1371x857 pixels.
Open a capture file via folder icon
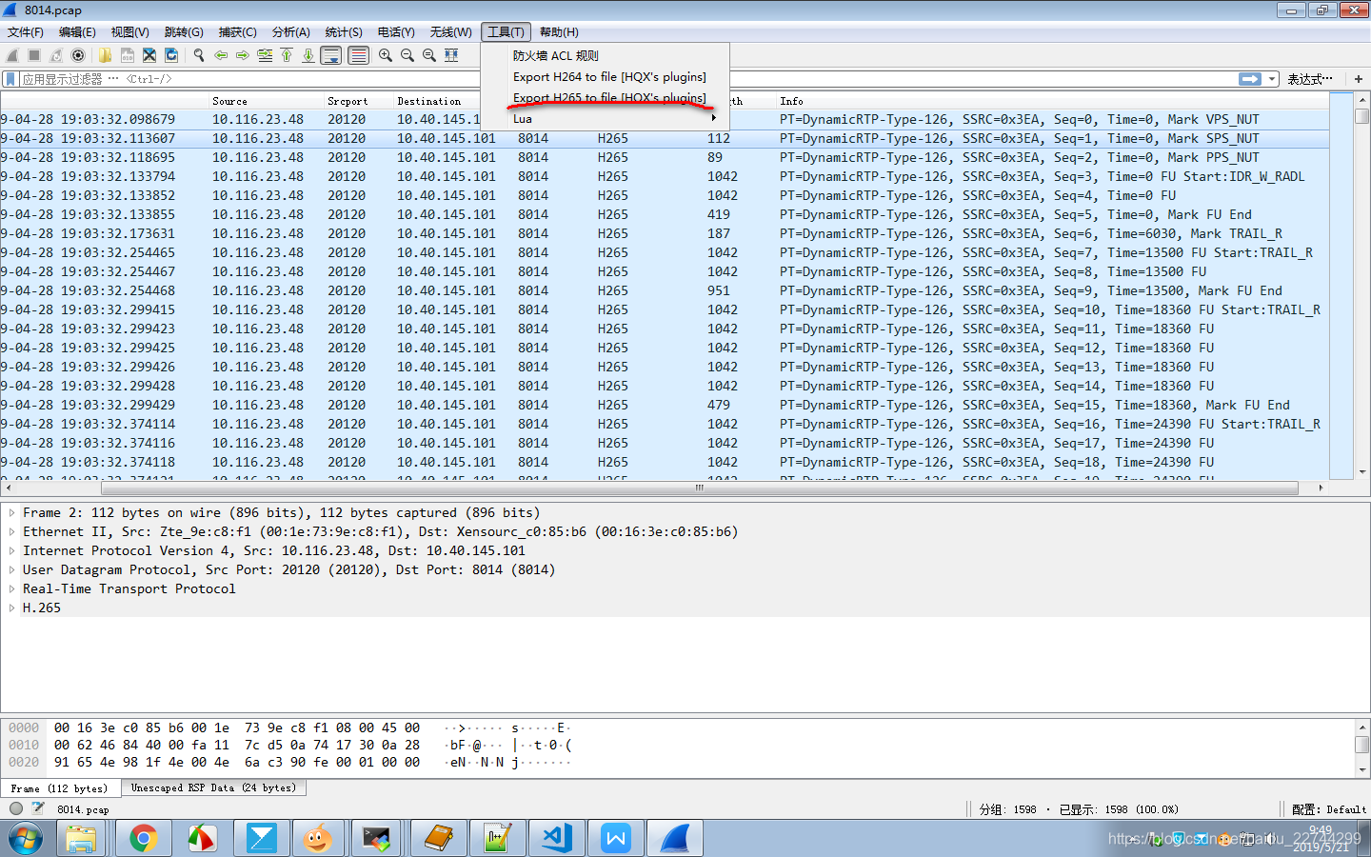(x=105, y=55)
